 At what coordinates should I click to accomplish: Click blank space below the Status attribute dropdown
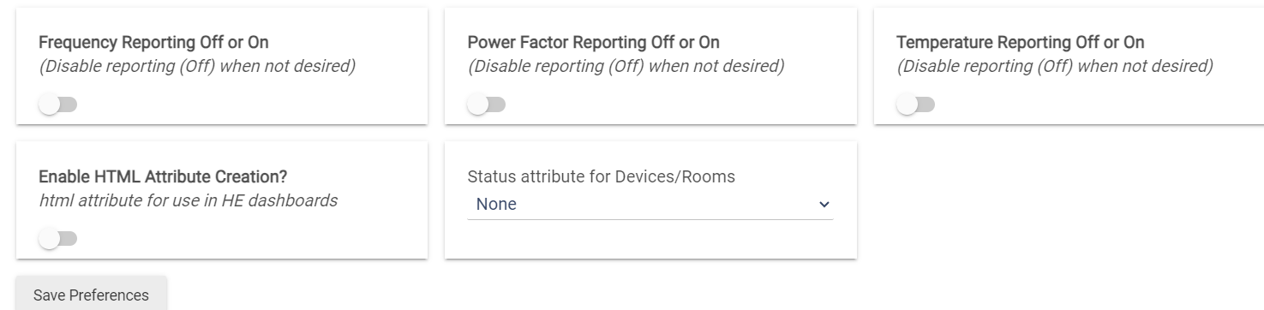[x=650, y=240]
